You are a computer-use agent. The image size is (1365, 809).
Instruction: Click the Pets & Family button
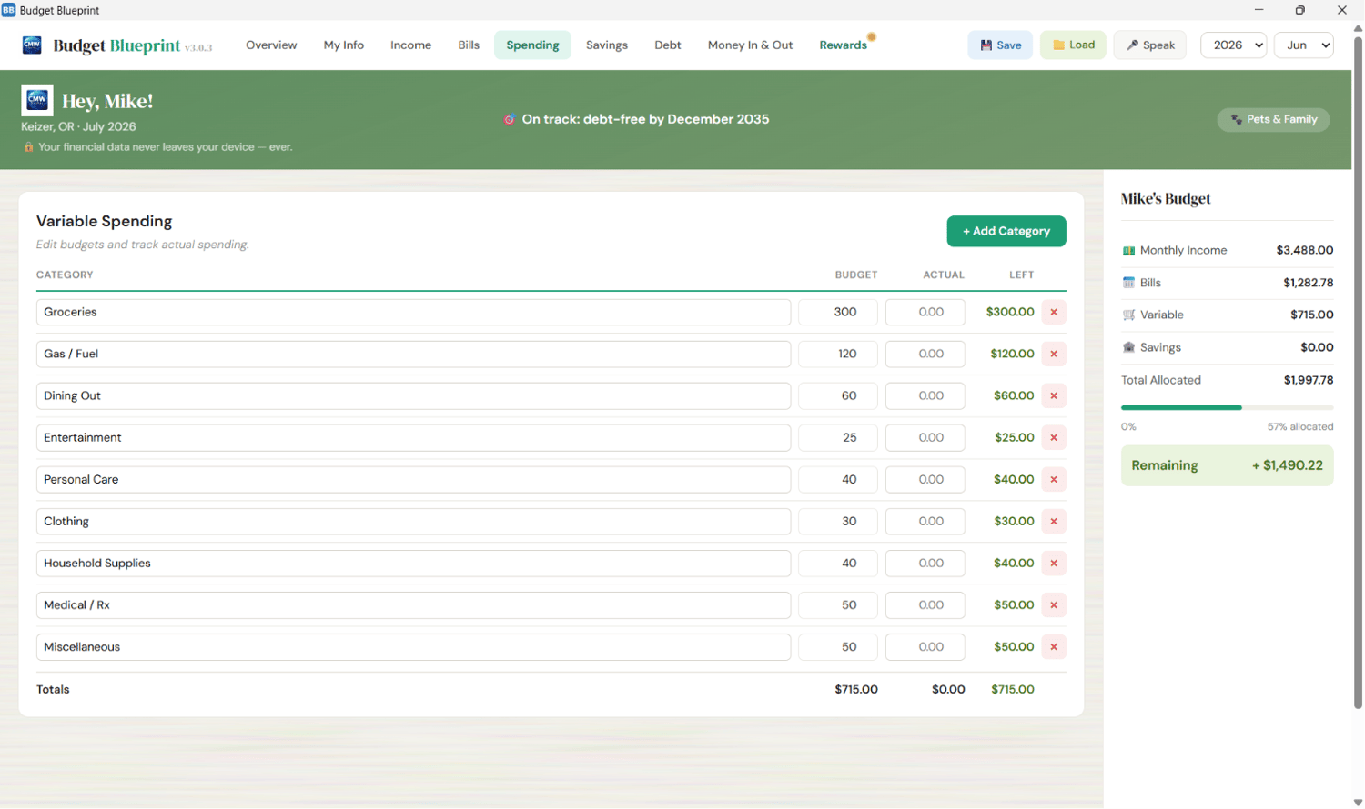[x=1273, y=119]
